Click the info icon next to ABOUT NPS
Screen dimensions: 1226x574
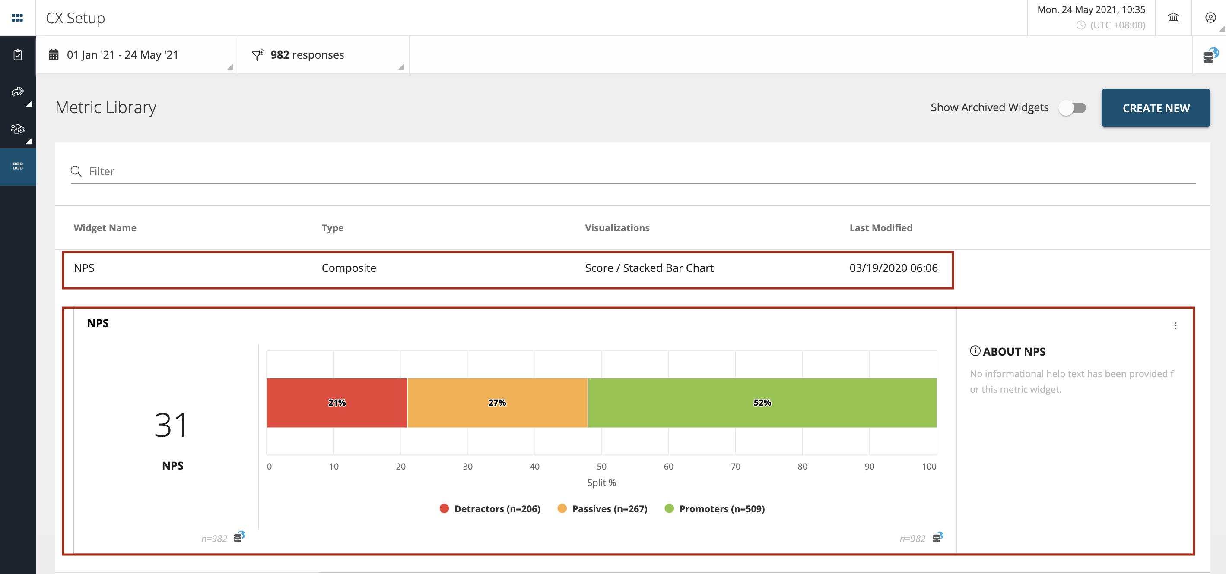pyautogui.click(x=975, y=351)
